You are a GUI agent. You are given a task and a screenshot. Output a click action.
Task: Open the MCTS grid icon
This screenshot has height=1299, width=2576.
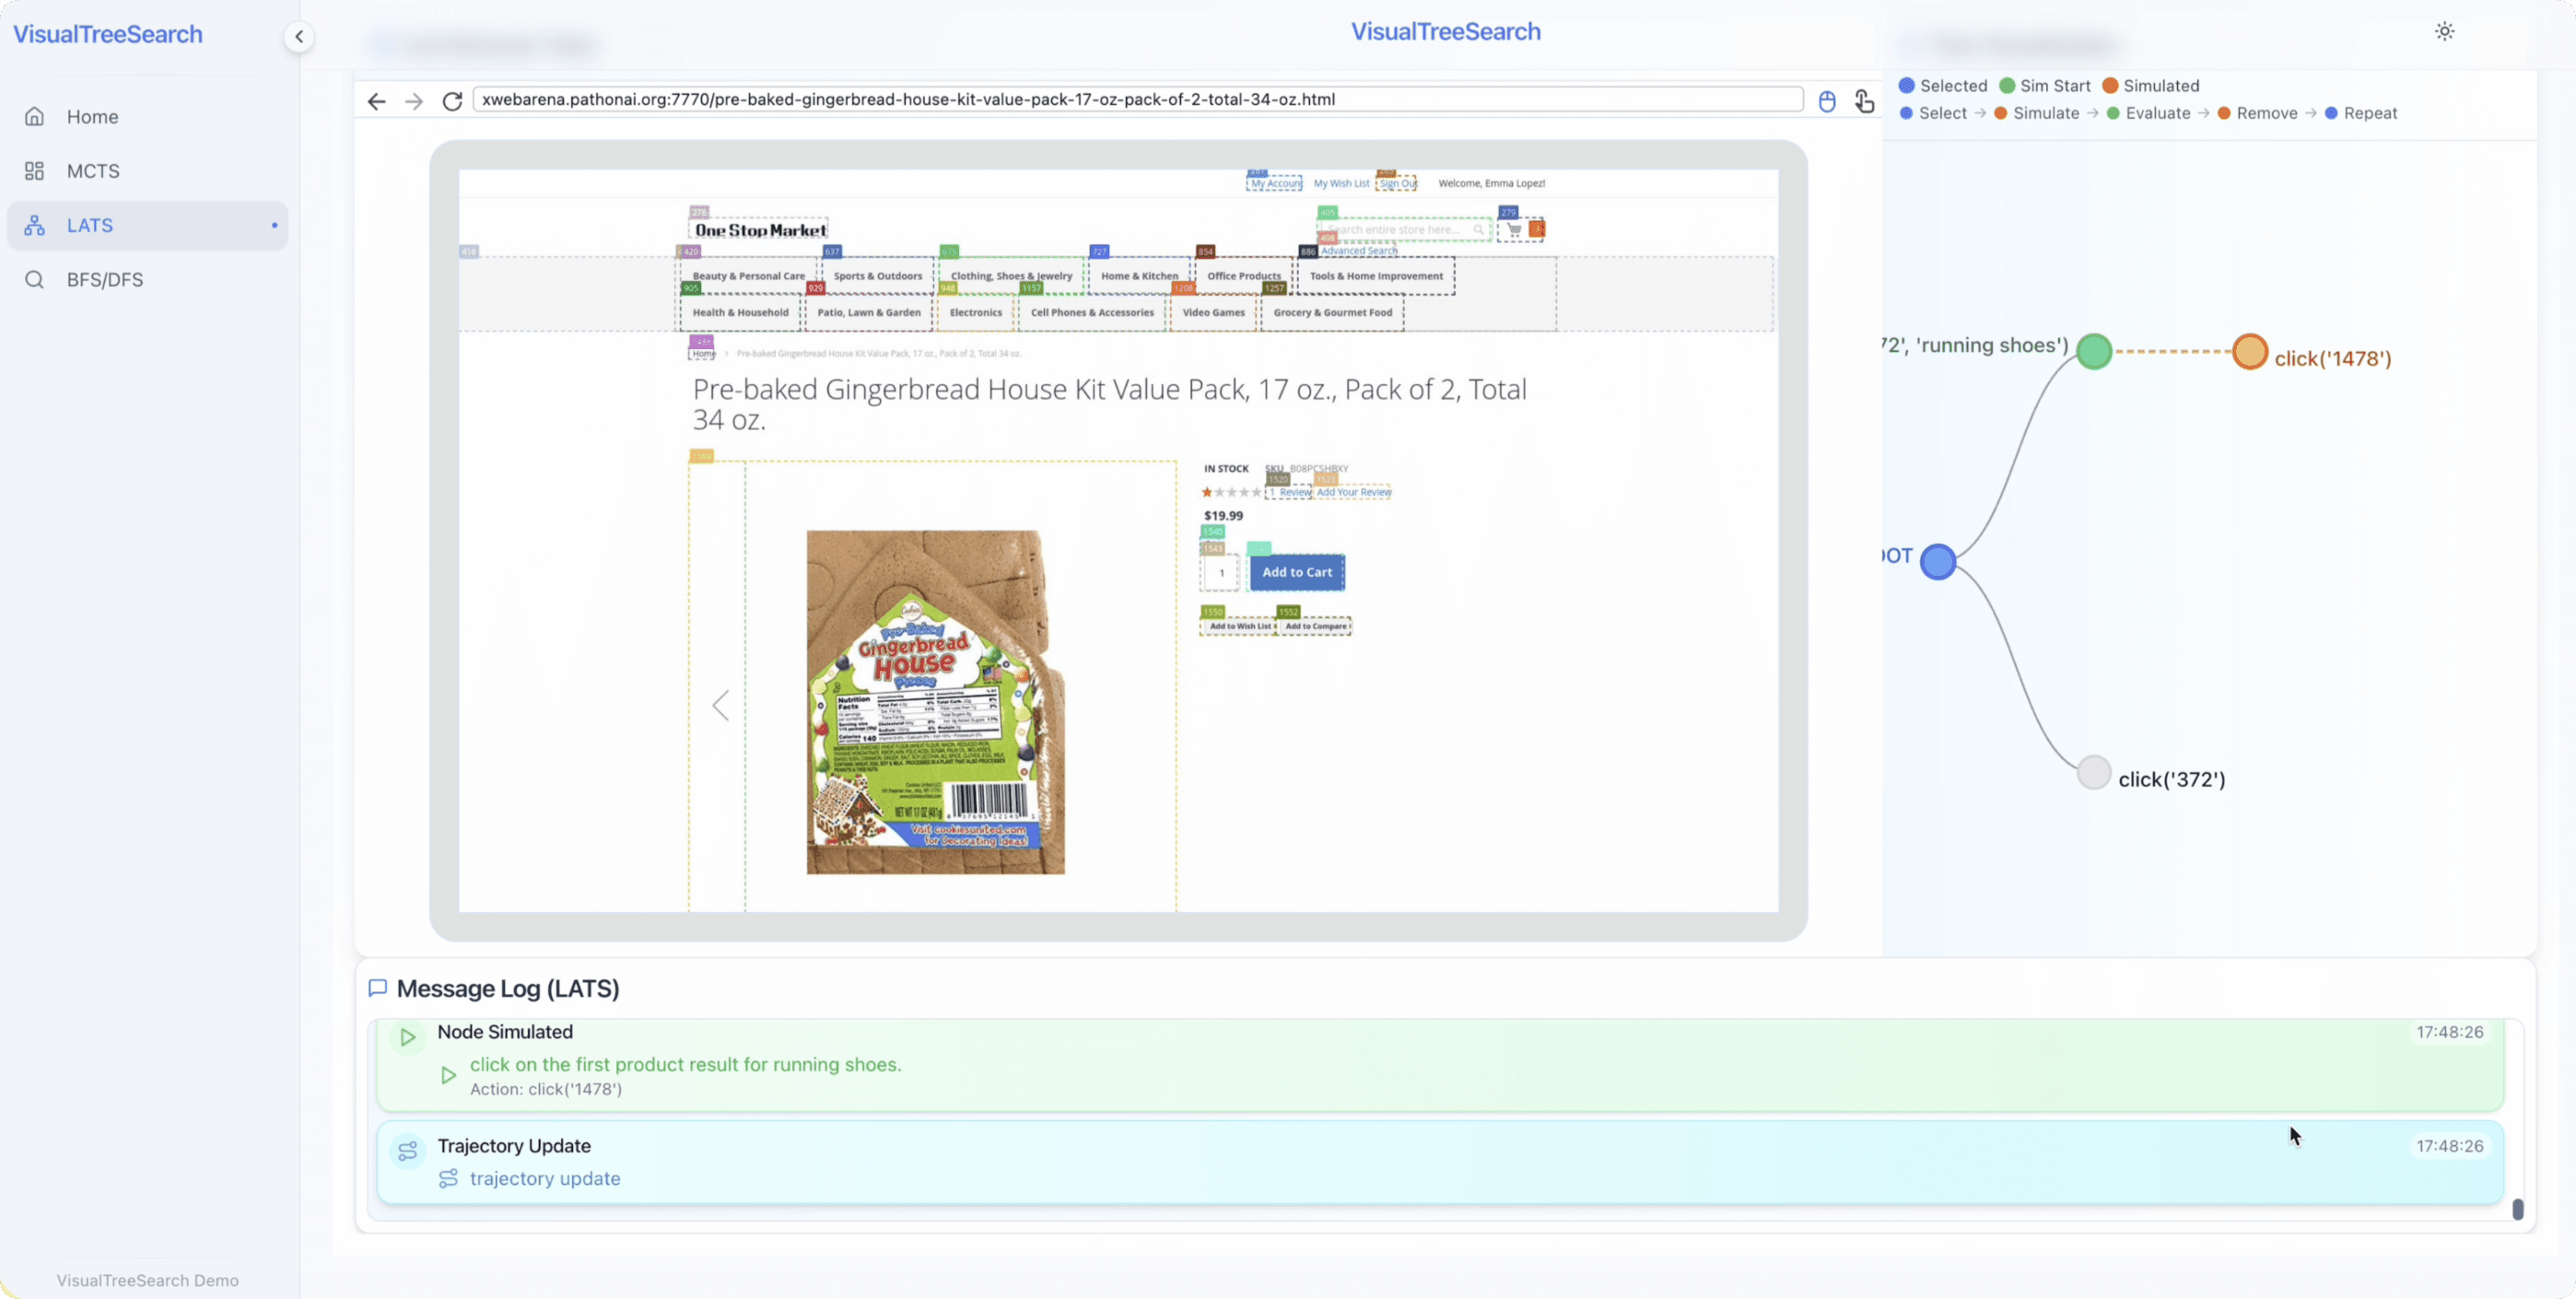34,171
